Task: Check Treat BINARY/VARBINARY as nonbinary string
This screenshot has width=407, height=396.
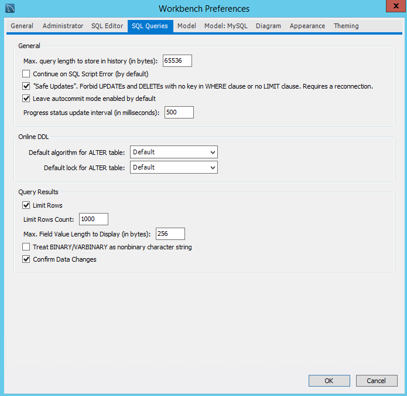Action: (x=26, y=247)
